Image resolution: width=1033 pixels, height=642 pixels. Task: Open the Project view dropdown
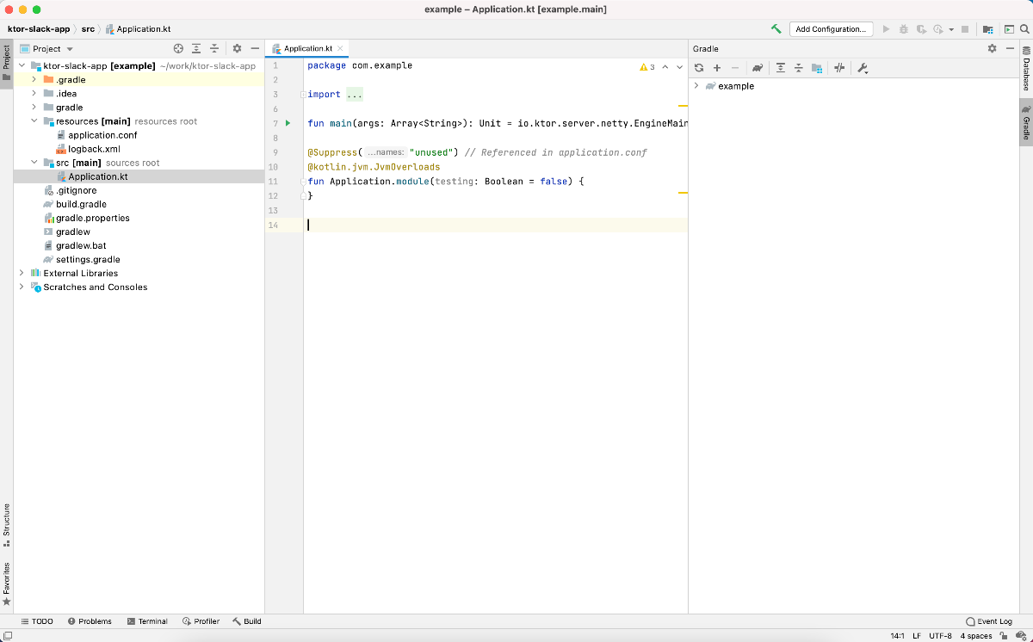coord(70,49)
